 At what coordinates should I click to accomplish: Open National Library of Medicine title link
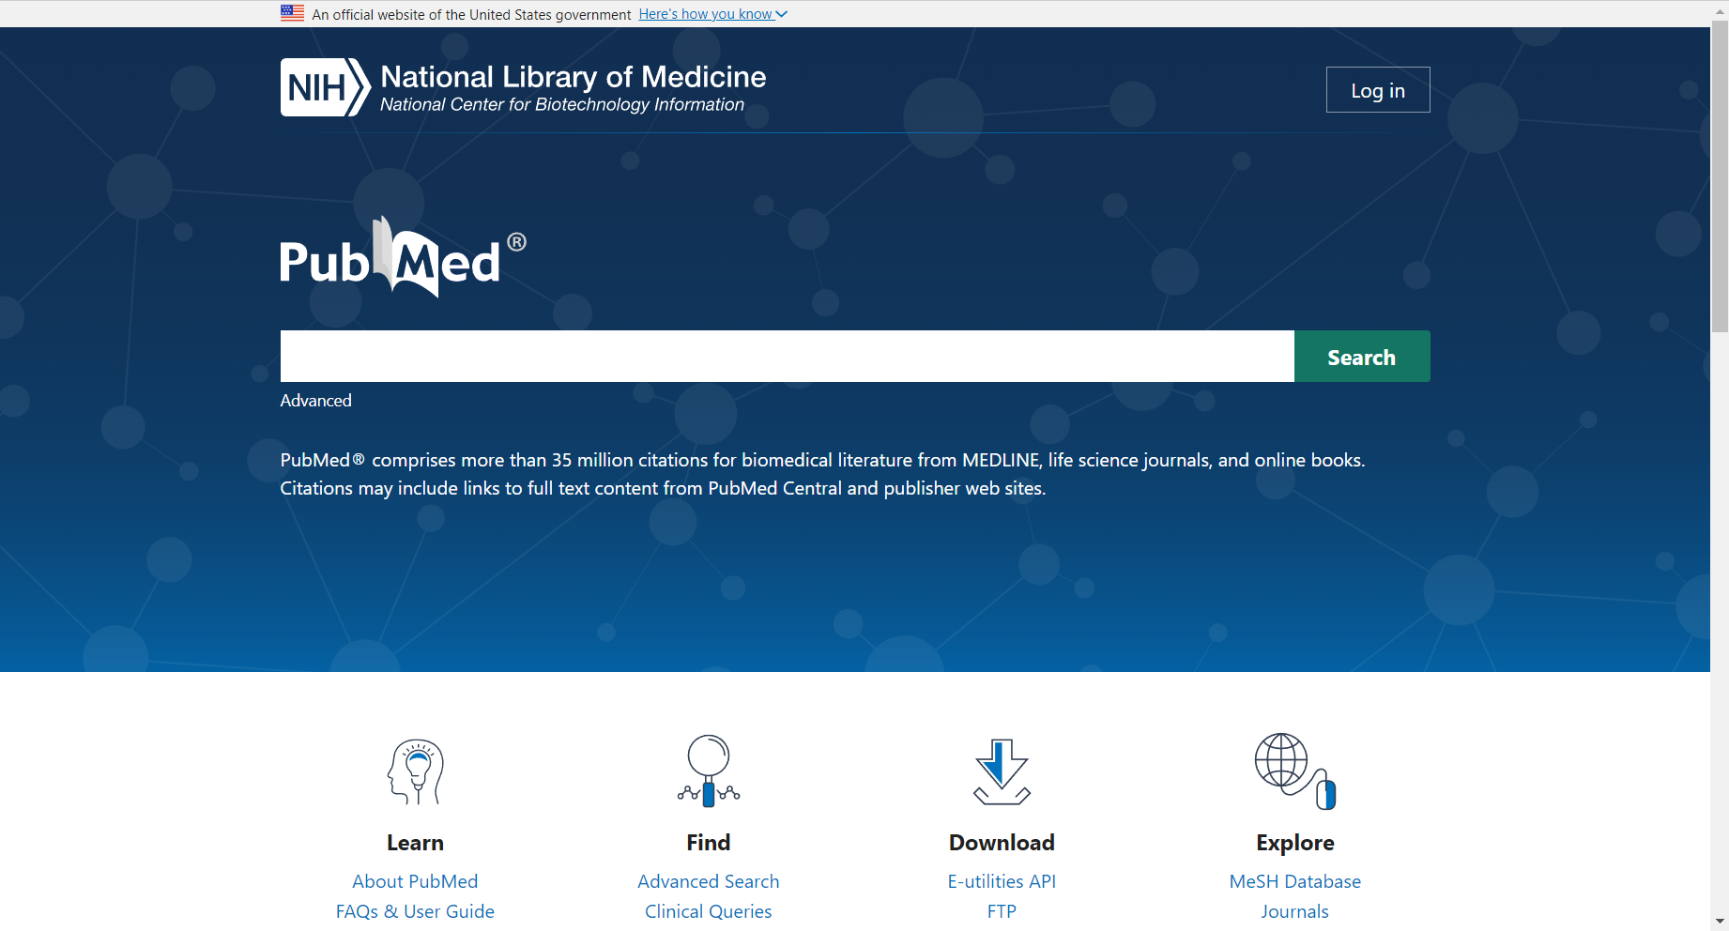coord(573,77)
